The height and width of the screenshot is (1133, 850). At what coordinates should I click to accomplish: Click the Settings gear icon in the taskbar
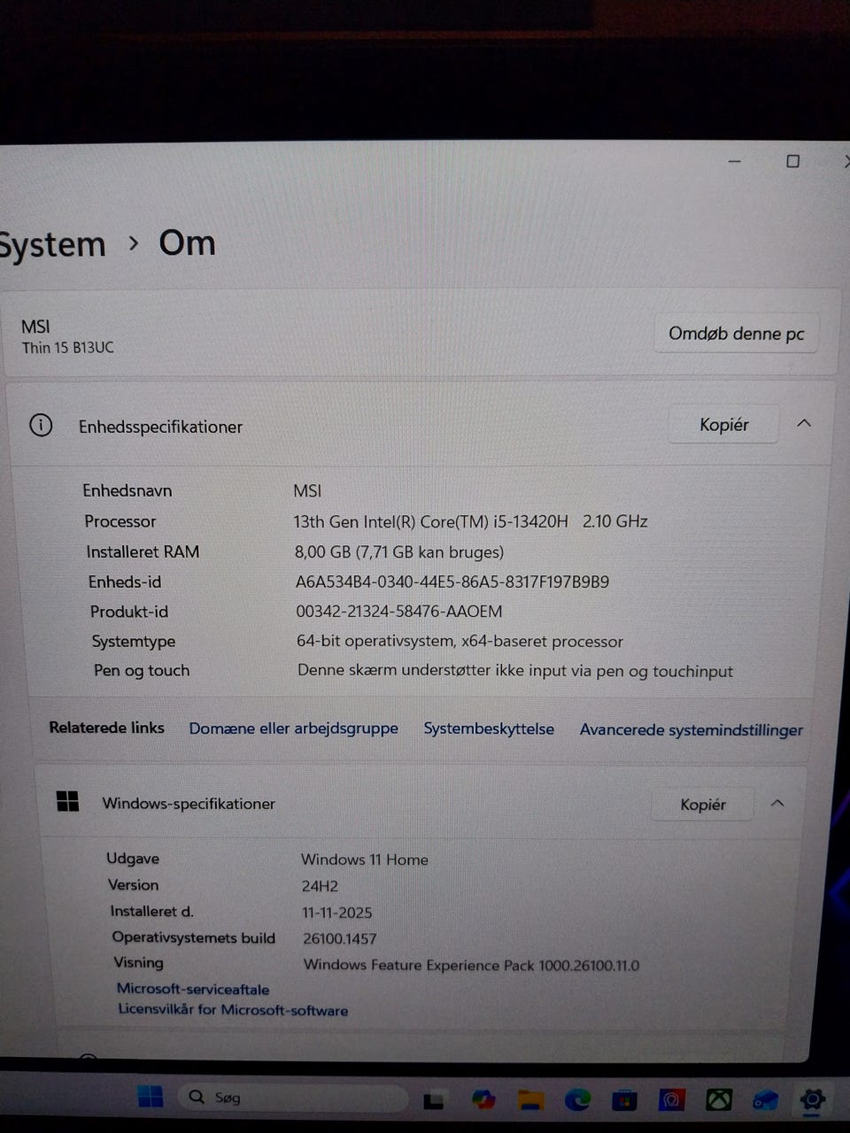tap(812, 1099)
